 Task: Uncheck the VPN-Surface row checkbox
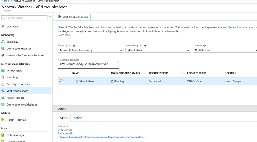click(61, 81)
